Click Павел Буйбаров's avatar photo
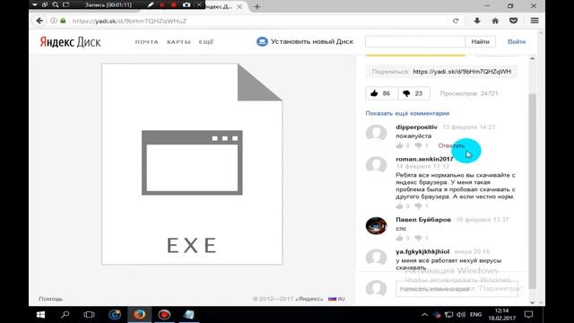574x323 pixels. tap(376, 225)
